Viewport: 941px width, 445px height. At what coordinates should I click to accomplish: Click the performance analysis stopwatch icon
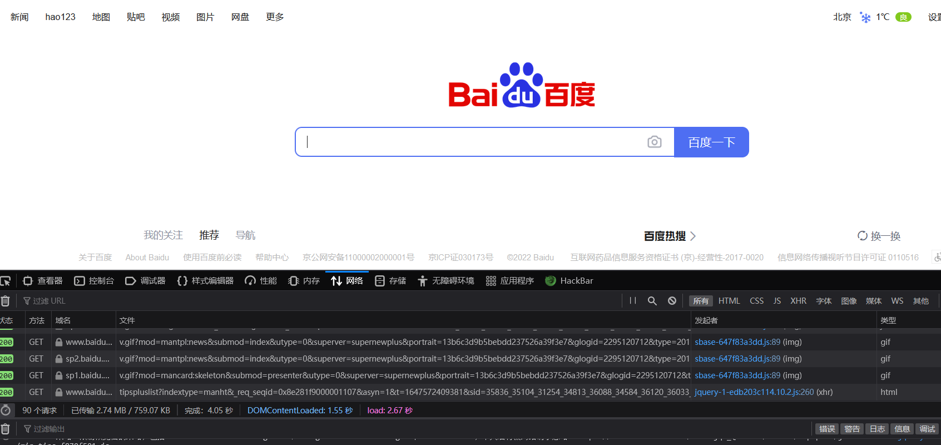6,411
